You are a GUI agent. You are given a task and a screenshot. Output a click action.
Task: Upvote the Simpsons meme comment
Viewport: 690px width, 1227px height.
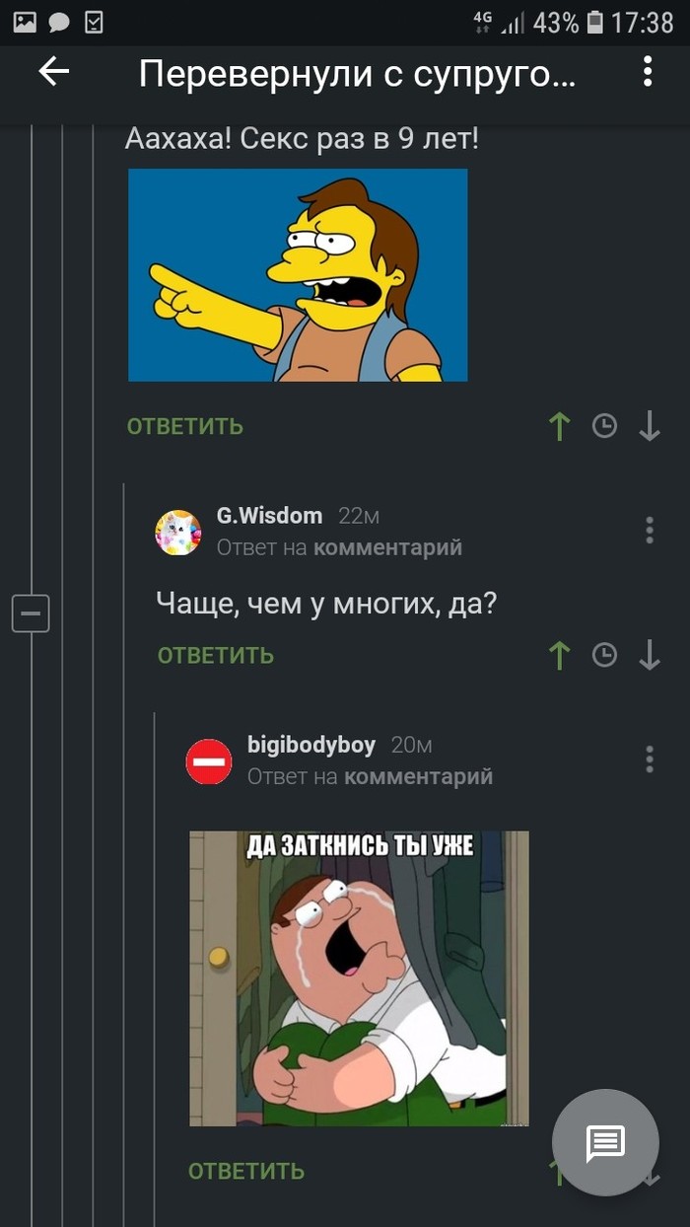click(560, 426)
